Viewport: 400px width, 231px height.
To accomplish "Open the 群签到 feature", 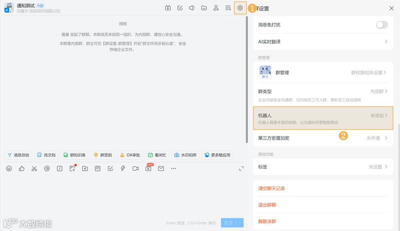I will tap(103, 155).
